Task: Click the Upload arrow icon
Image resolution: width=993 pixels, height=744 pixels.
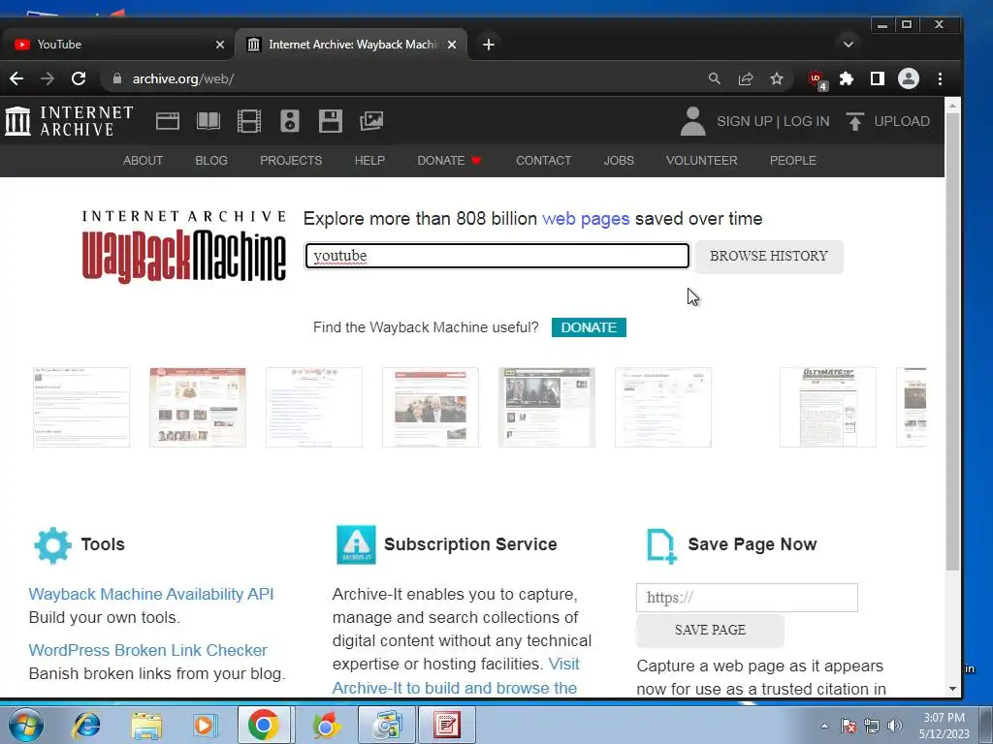Action: pyautogui.click(x=855, y=121)
